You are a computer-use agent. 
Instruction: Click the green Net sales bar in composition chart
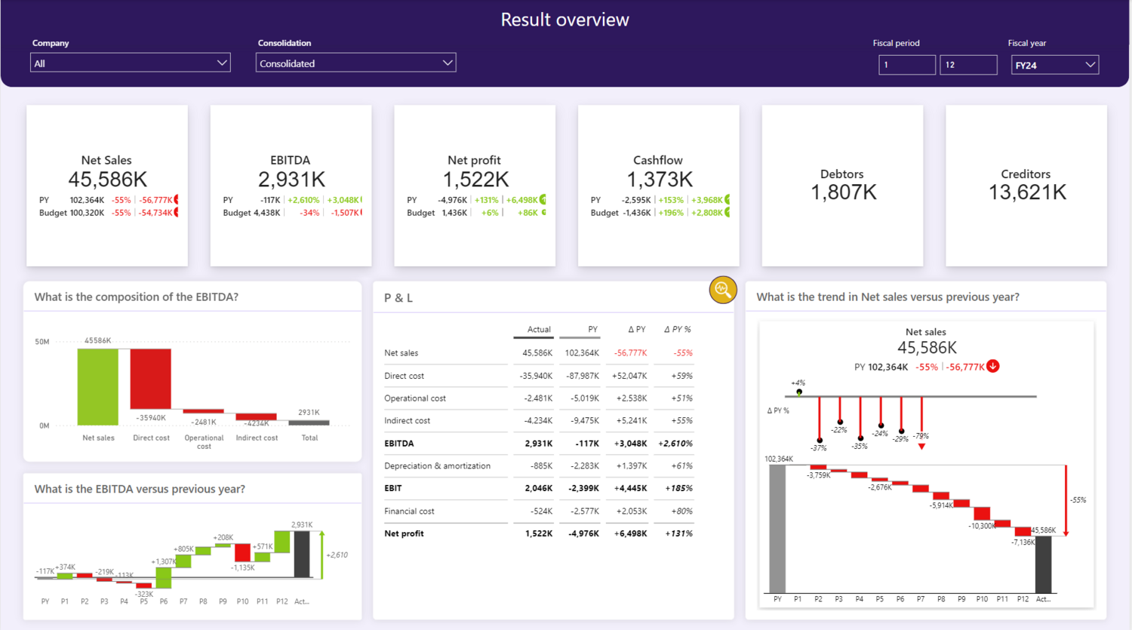[x=98, y=386]
